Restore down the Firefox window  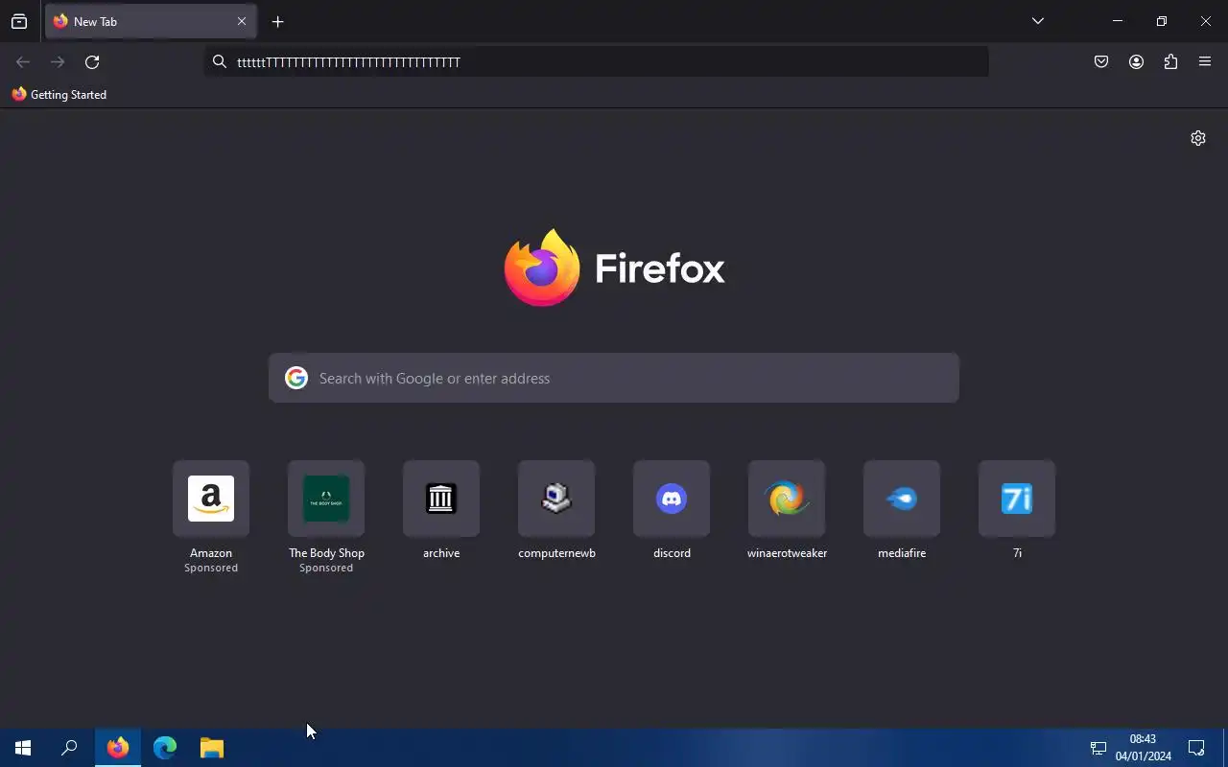pos(1162,21)
